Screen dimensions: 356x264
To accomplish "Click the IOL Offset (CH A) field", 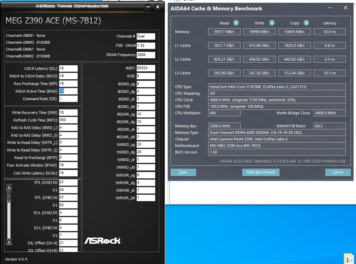I will click(68, 243).
